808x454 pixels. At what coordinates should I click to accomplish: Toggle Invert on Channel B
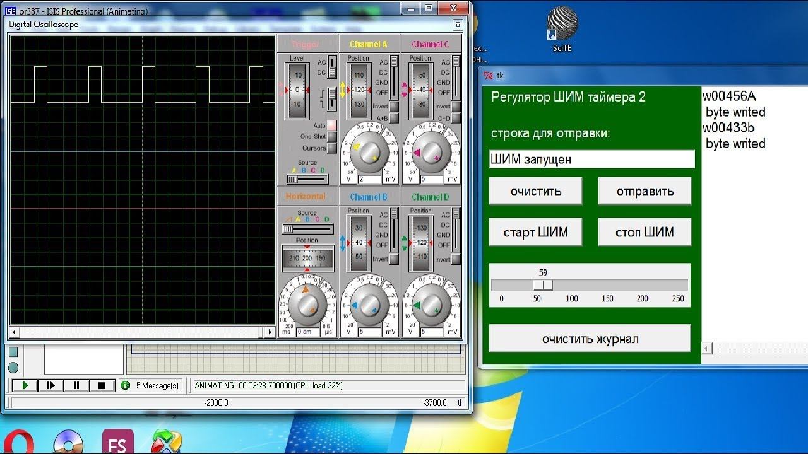coord(394,259)
